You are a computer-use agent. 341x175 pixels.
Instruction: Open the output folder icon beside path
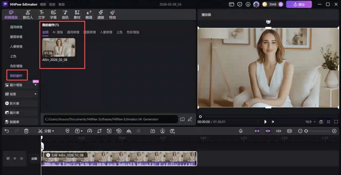(x=182, y=119)
